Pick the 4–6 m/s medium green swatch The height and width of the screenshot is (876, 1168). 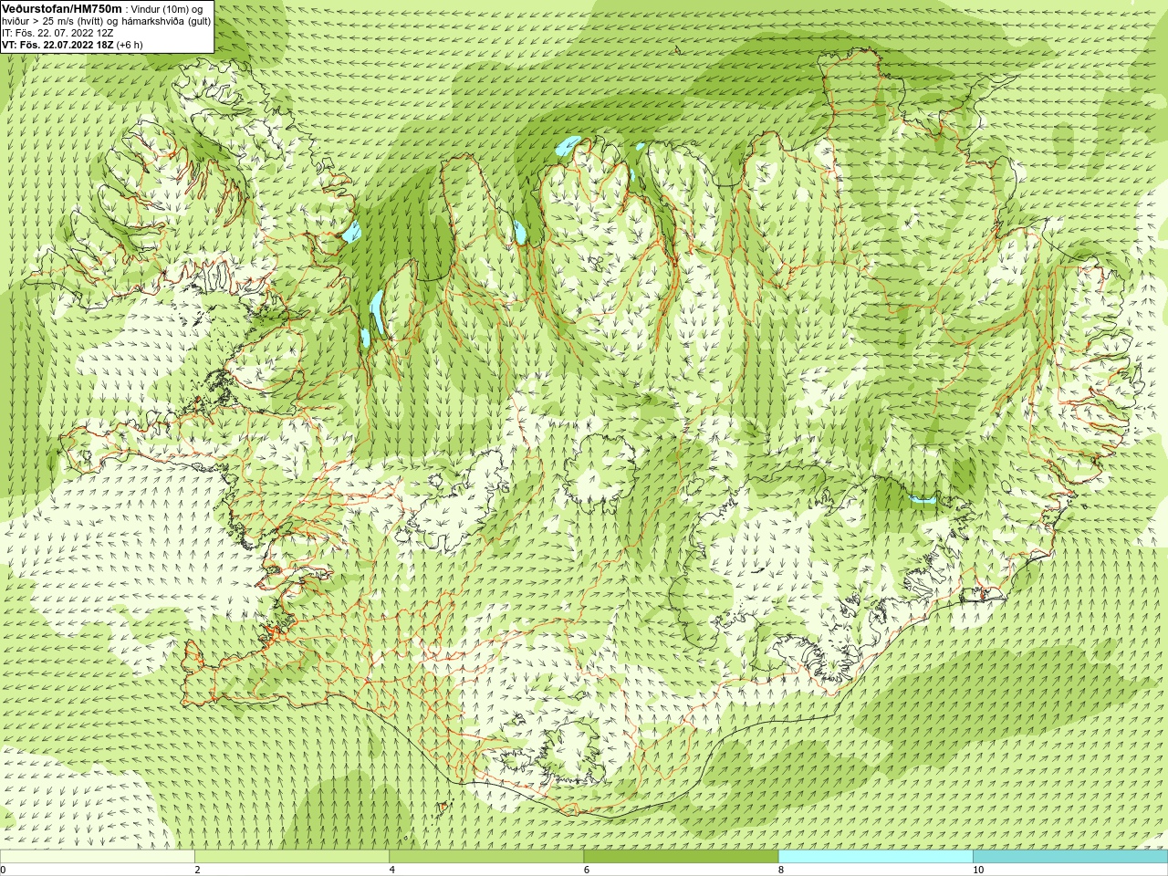pos(486,857)
